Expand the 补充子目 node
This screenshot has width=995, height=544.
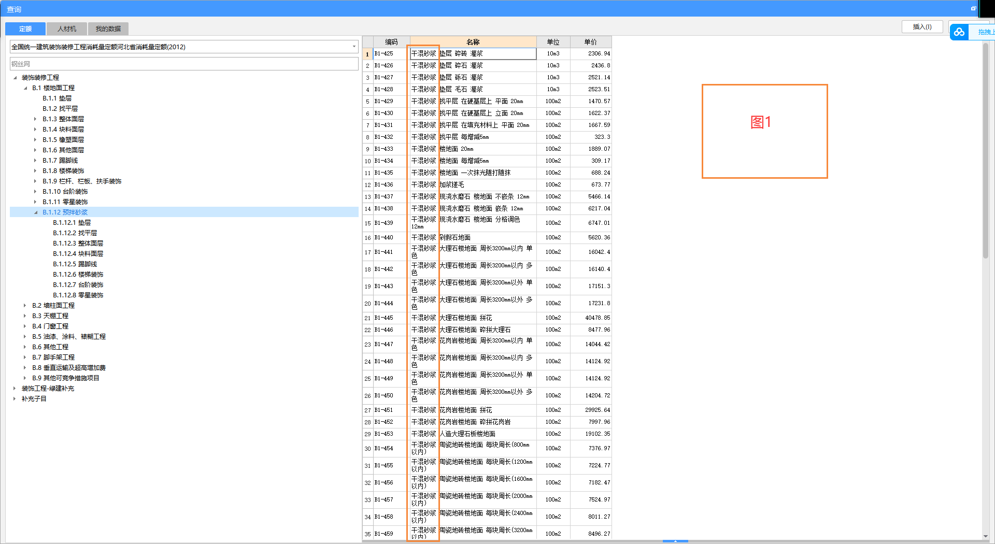tap(15, 399)
